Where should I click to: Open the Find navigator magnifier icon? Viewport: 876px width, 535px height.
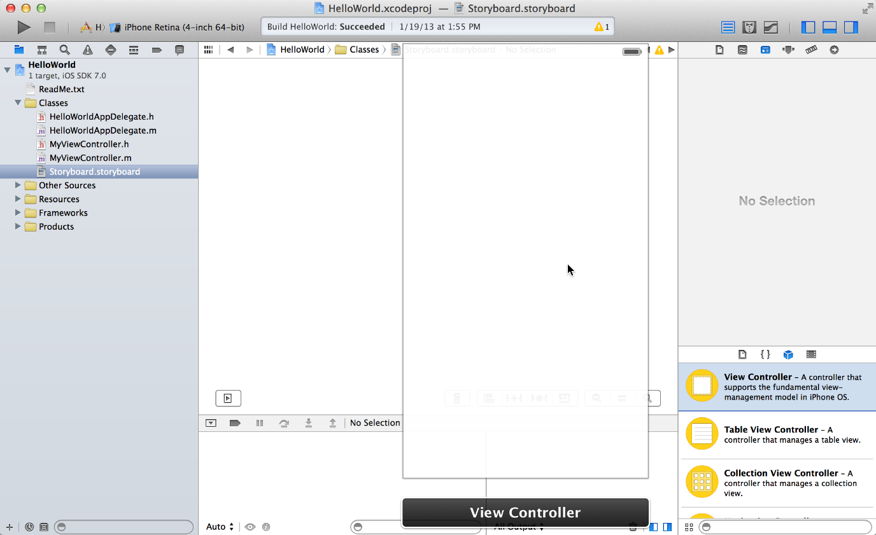(65, 50)
